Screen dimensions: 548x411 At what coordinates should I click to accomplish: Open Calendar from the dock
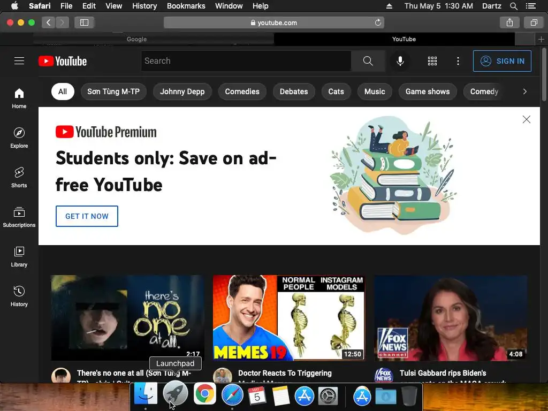pos(257,395)
